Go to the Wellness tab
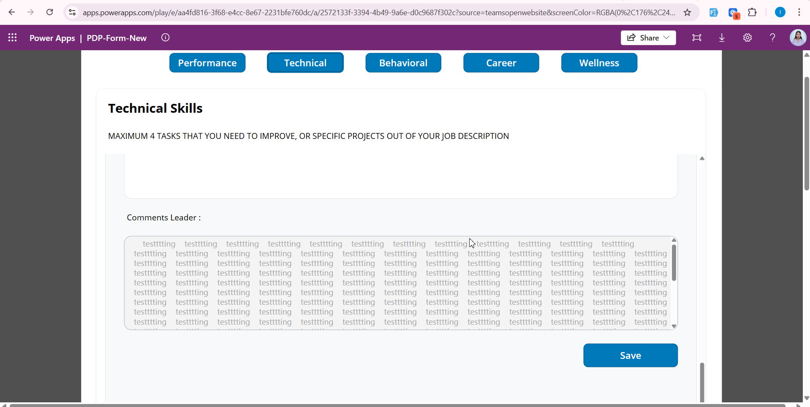This screenshot has height=407, width=810. pyautogui.click(x=599, y=63)
